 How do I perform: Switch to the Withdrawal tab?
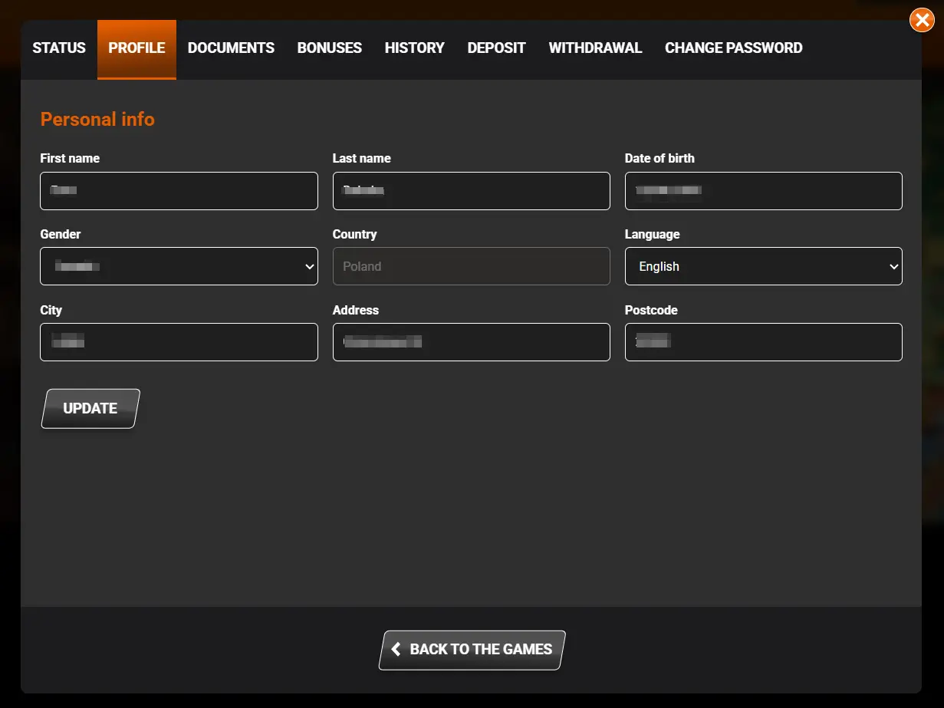[x=595, y=48]
